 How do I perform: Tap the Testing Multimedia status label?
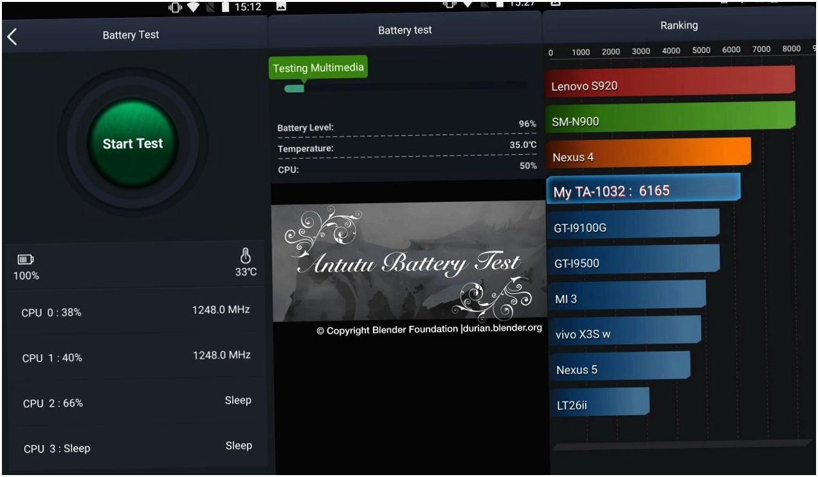click(x=318, y=67)
